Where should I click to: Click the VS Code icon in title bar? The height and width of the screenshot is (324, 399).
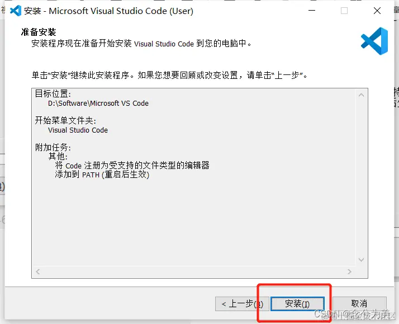click(x=16, y=11)
